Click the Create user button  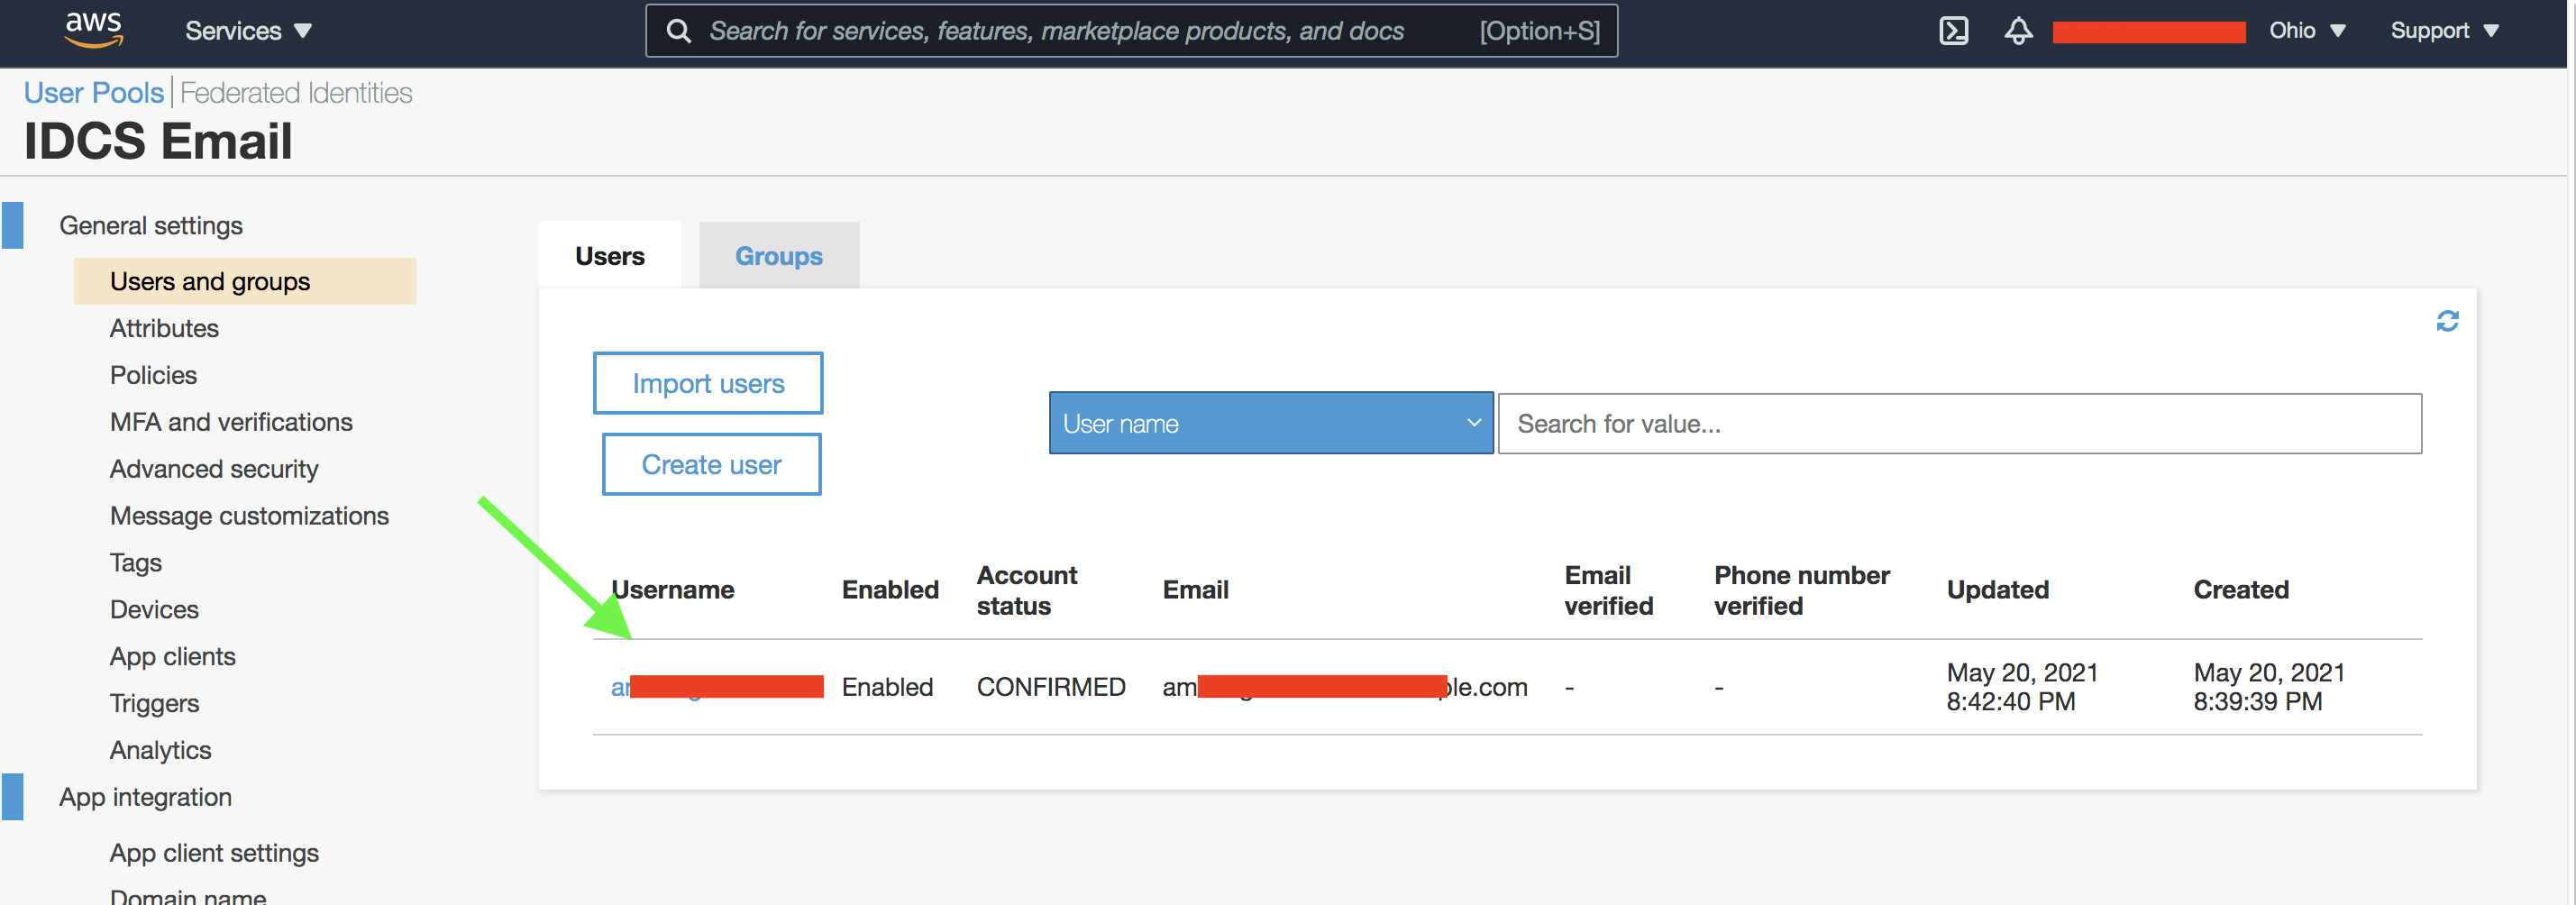711,464
